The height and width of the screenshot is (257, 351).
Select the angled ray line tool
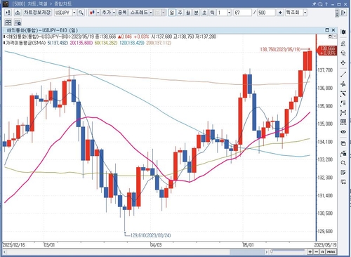(343, 93)
